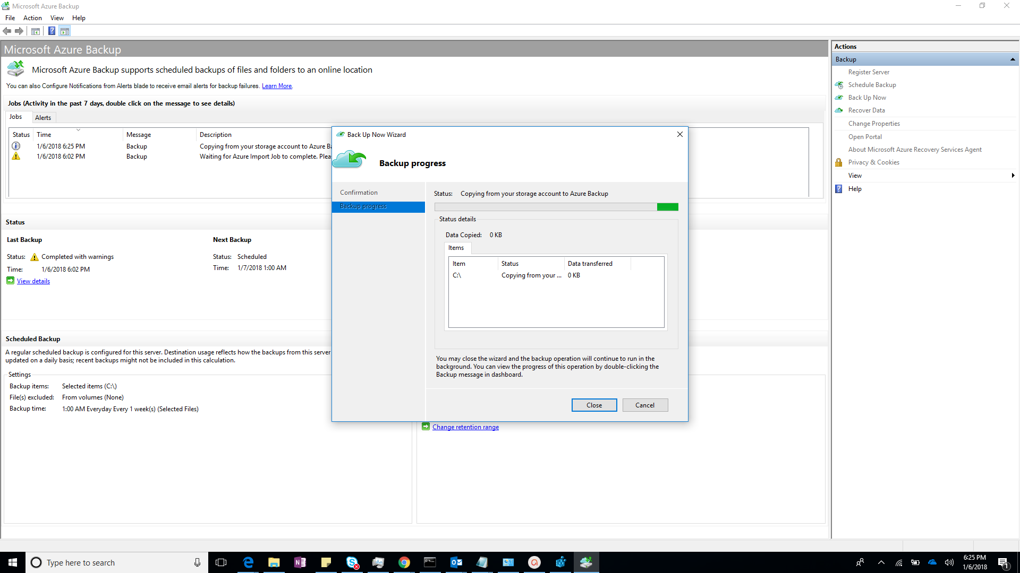
Task: Click the Time column sort arrow
Action: (78, 129)
